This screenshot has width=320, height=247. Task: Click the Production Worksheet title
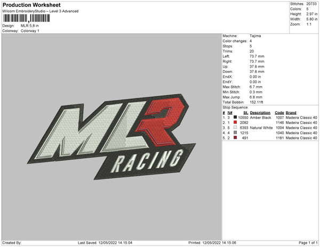pyautogui.click(x=31, y=5)
